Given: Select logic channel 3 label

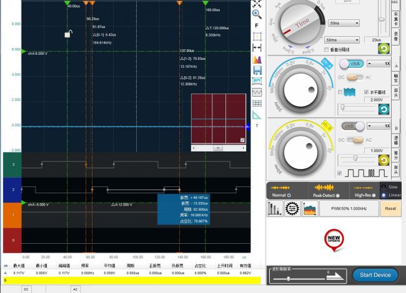Looking at the screenshot, I should (x=12, y=165).
